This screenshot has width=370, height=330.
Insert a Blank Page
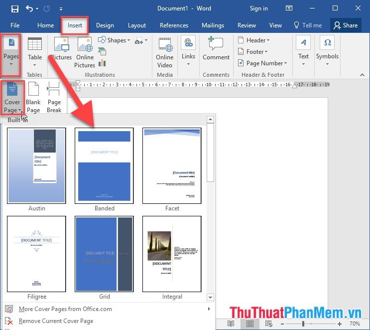(33, 97)
